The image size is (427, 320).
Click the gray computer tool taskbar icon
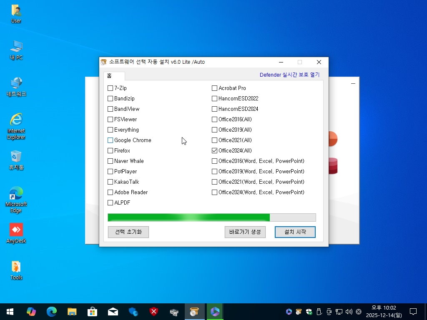[x=174, y=312]
